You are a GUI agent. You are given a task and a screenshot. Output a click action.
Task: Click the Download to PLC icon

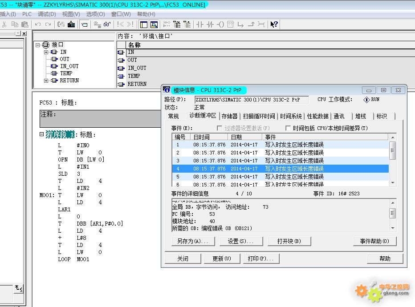71,24
